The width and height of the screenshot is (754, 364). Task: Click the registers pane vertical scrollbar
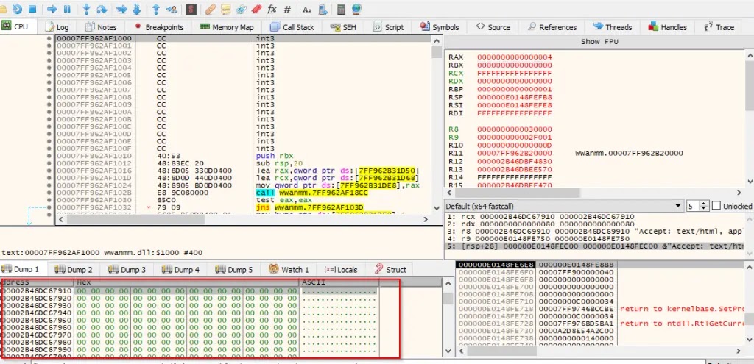(x=749, y=117)
